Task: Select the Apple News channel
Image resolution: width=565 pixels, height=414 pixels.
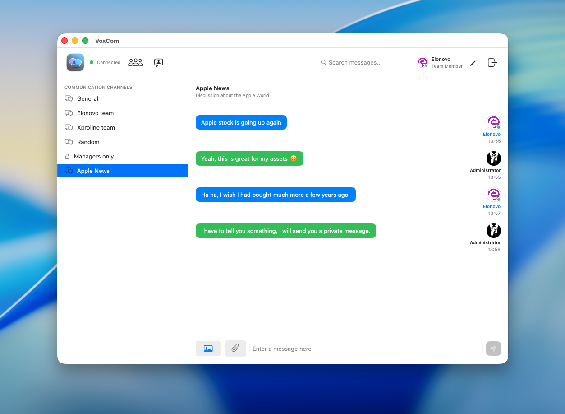Action: [x=93, y=171]
